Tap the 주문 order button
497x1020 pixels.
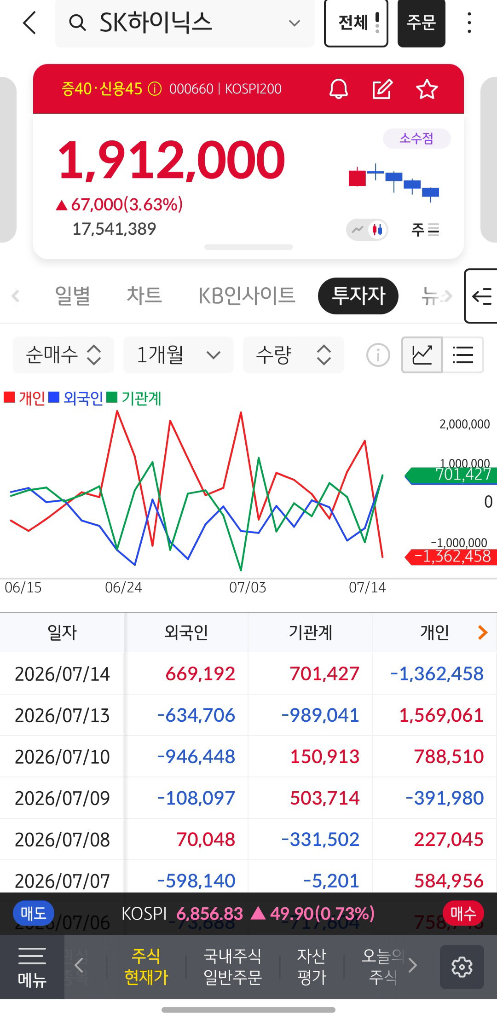[421, 23]
